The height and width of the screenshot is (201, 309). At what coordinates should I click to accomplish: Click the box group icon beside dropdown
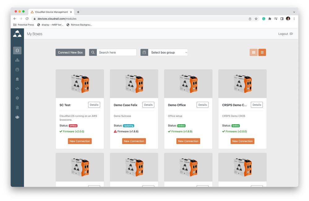tap(144, 53)
